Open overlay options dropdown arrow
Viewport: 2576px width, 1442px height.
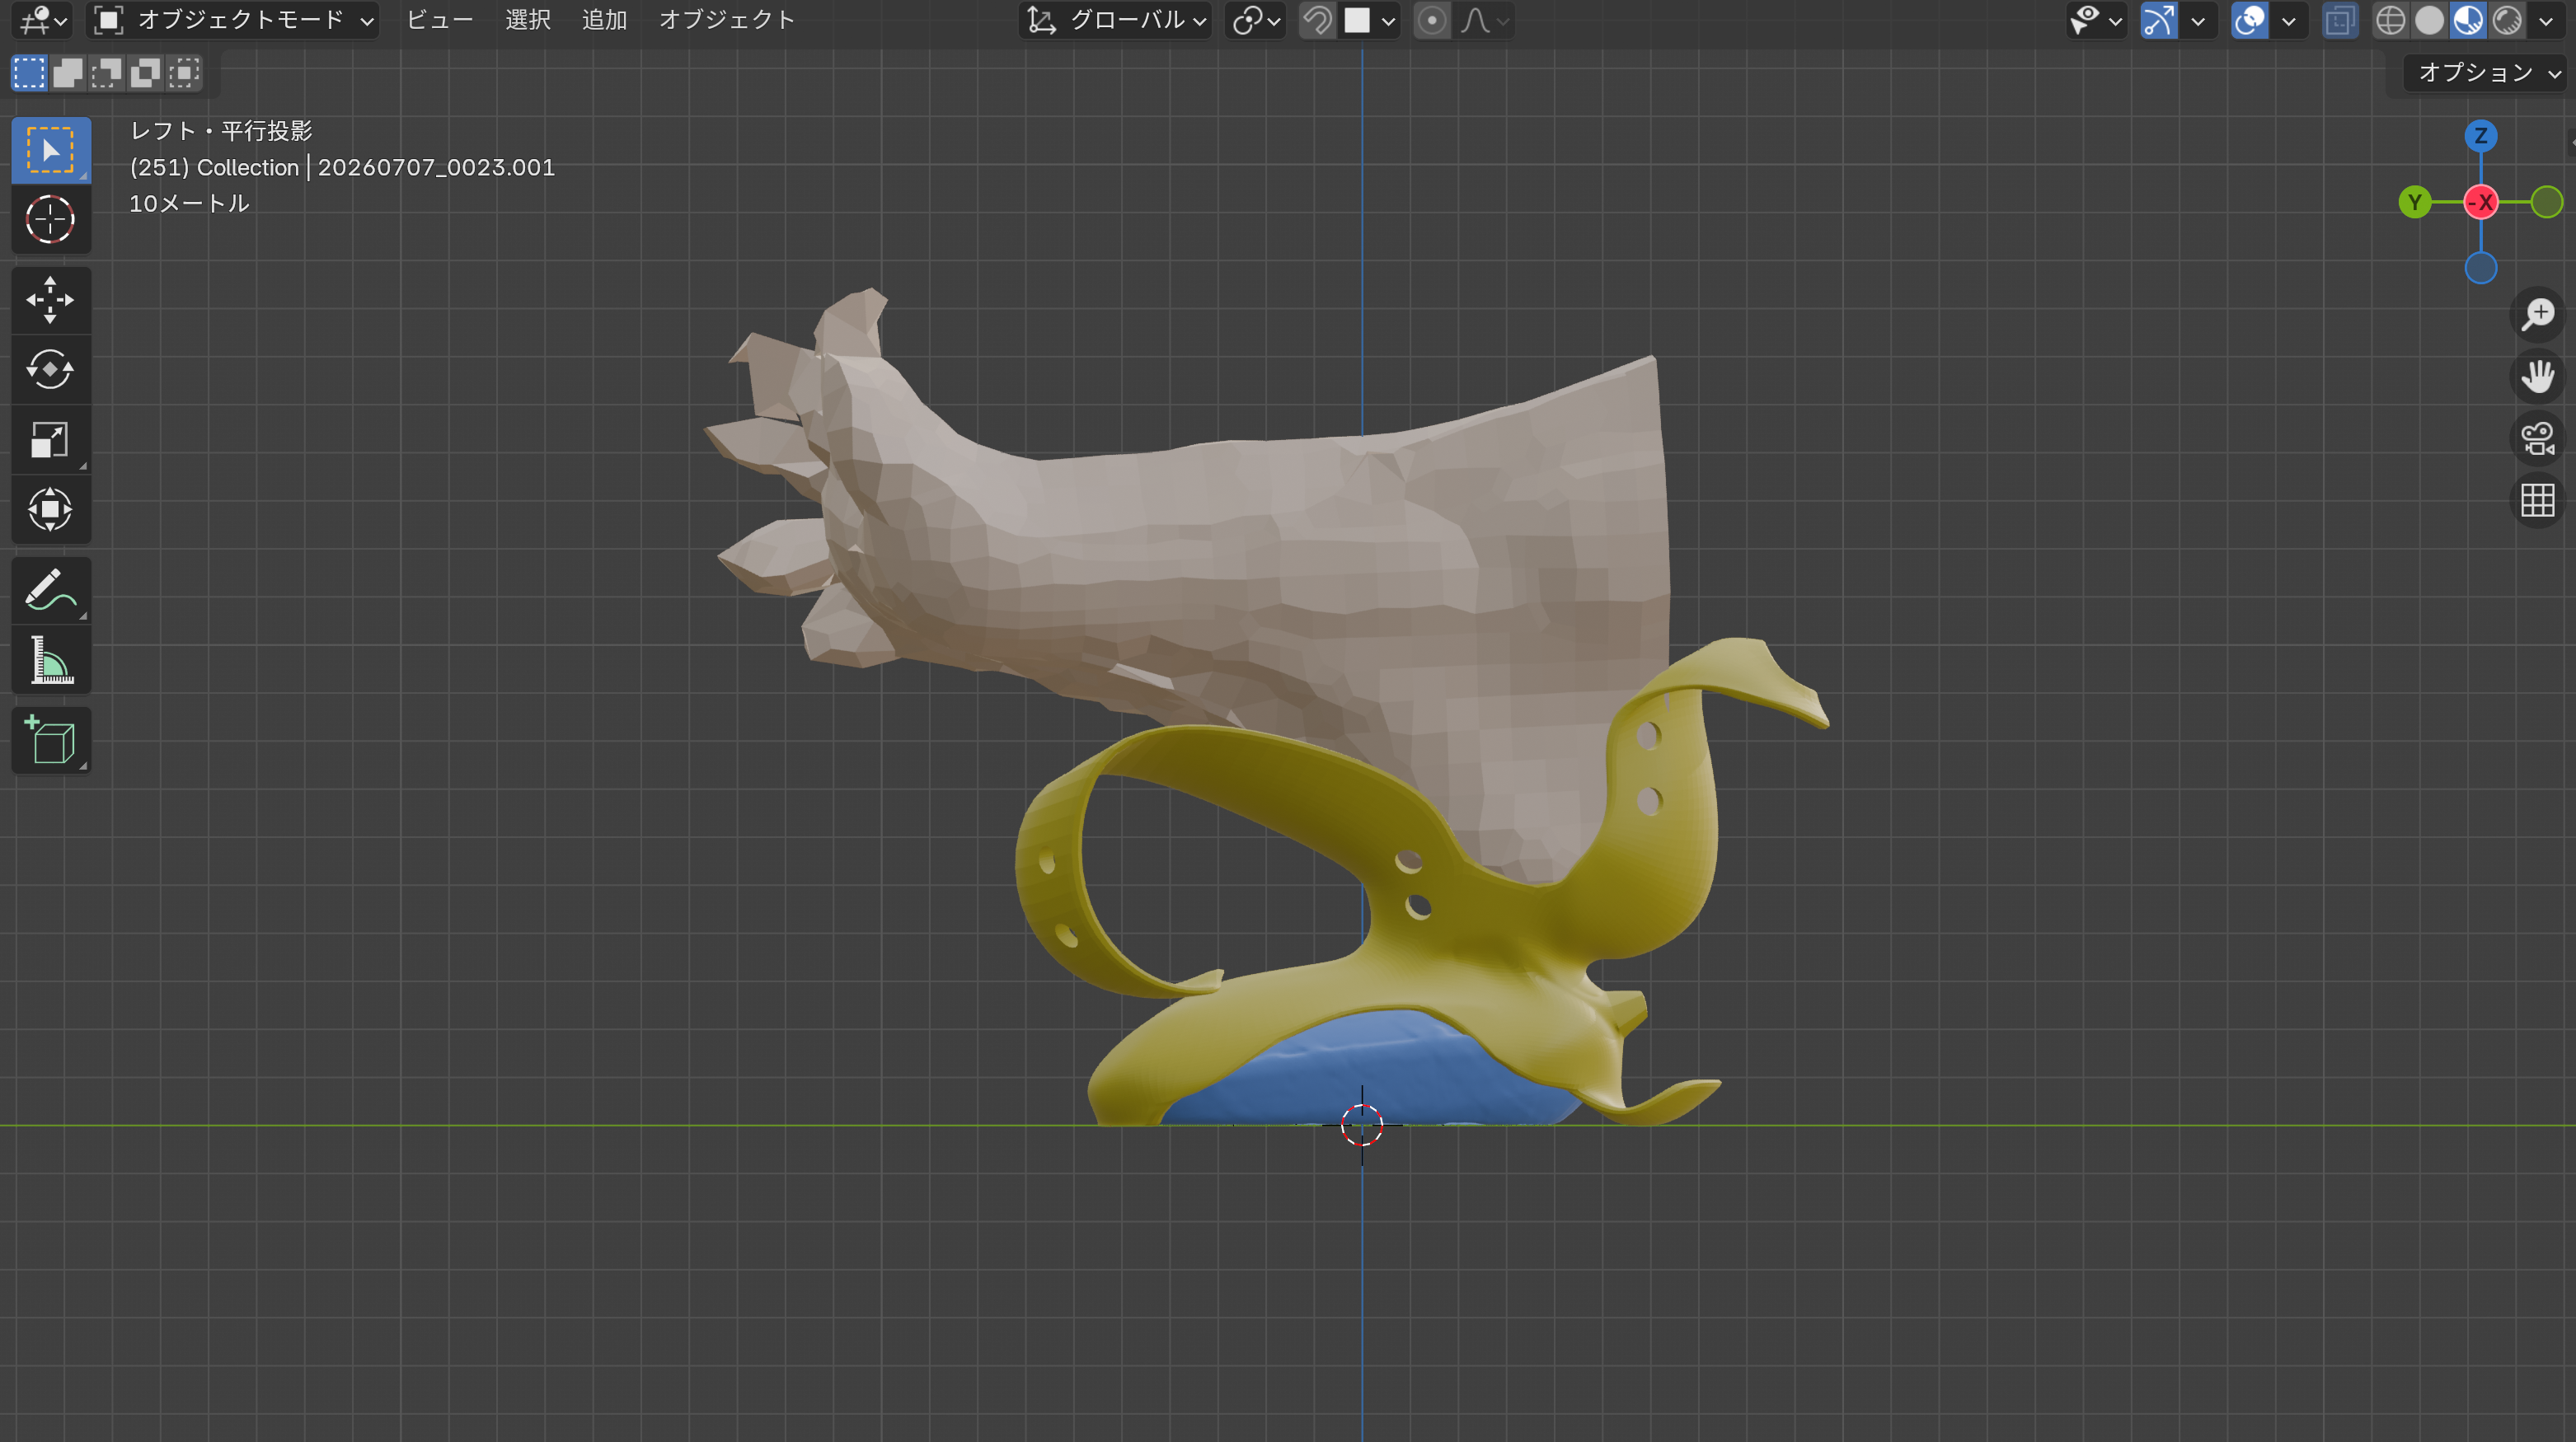pyautogui.click(x=2289, y=20)
